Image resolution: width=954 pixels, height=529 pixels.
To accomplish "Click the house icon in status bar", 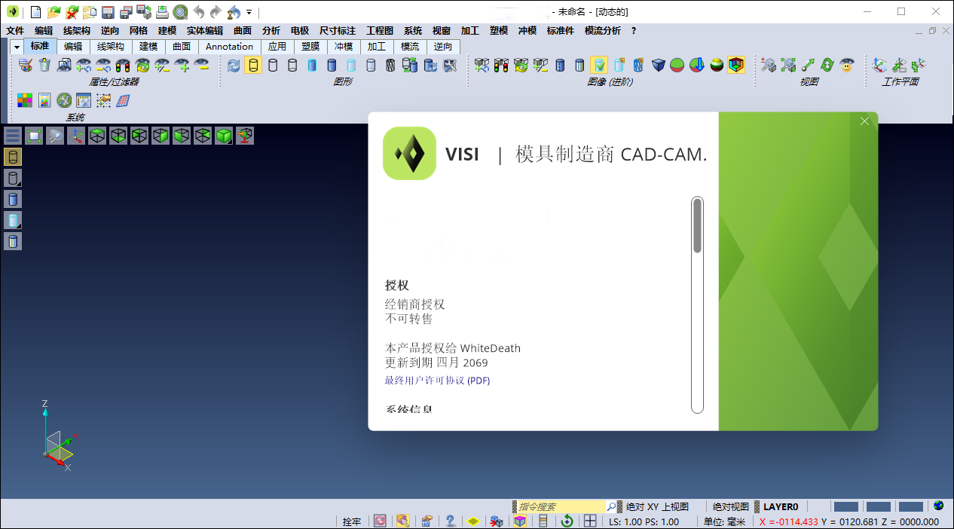I will (x=427, y=521).
